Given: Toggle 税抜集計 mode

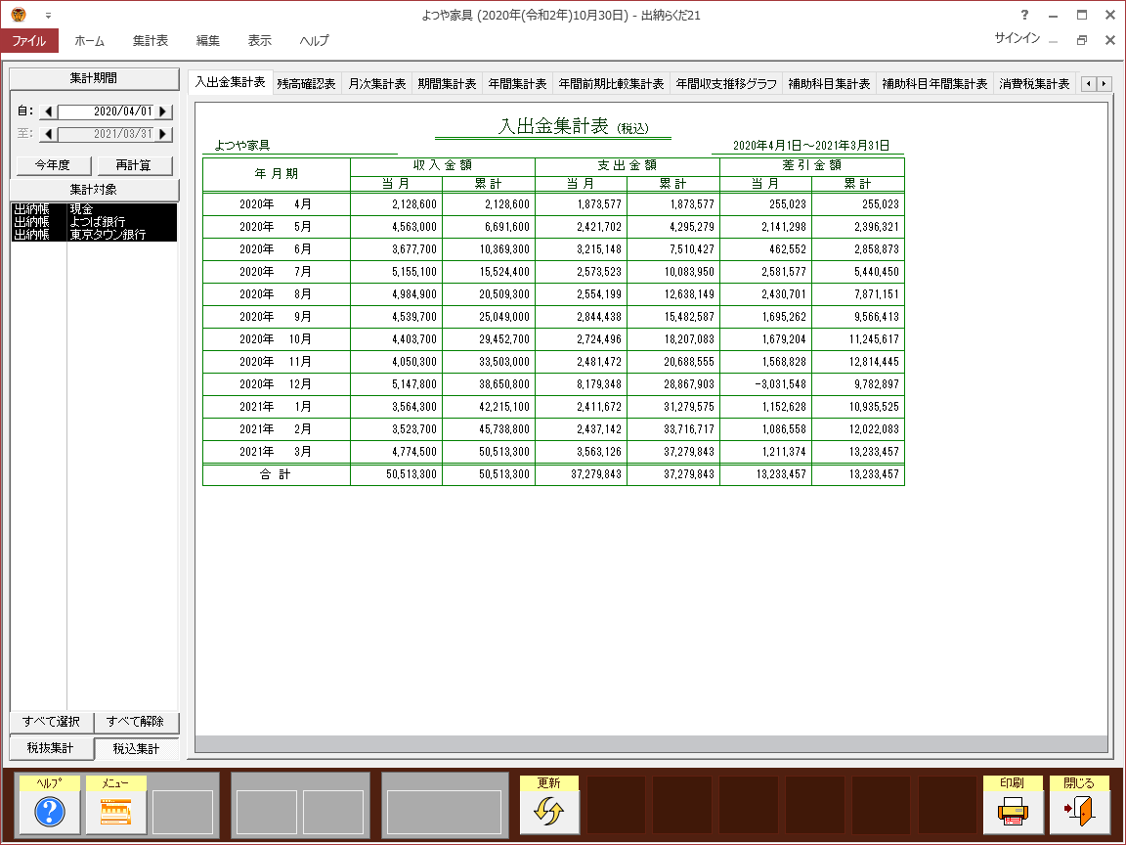Looking at the screenshot, I should pos(51,748).
